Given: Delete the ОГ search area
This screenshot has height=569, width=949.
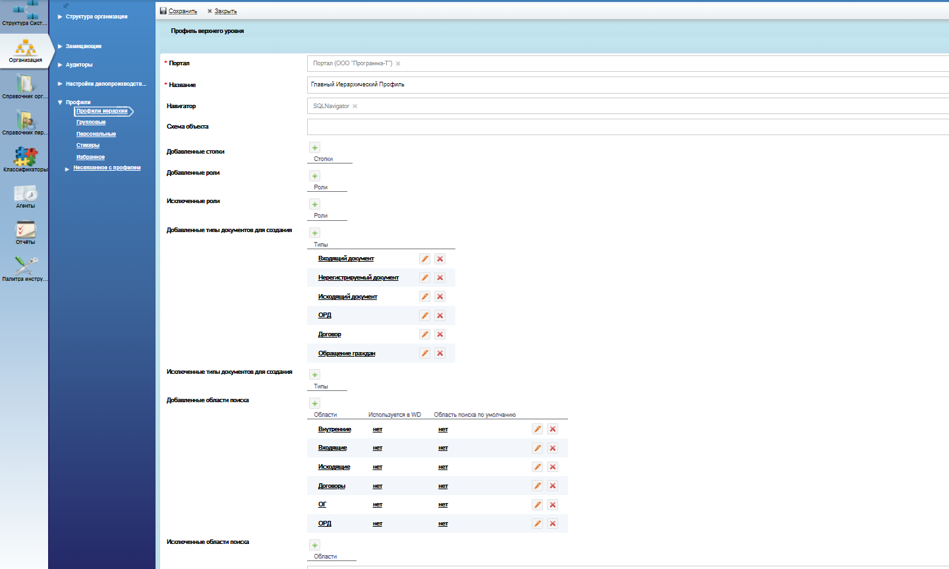Looking at the screenshot, I should point(553,505).
